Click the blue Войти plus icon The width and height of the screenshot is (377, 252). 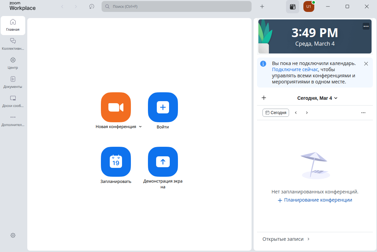[x=163, y=107]
